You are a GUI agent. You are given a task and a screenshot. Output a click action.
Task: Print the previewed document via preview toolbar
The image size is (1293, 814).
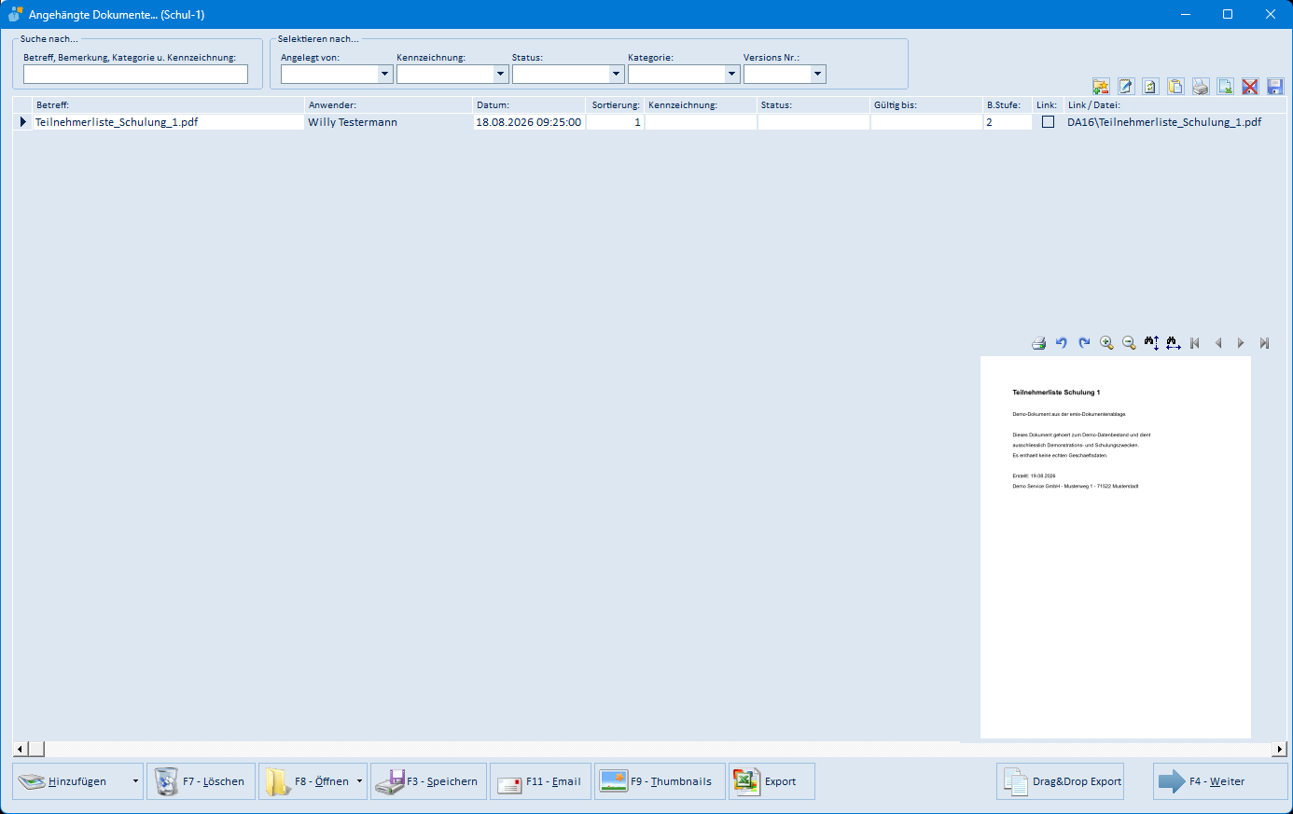click(x=1039, y=343)
